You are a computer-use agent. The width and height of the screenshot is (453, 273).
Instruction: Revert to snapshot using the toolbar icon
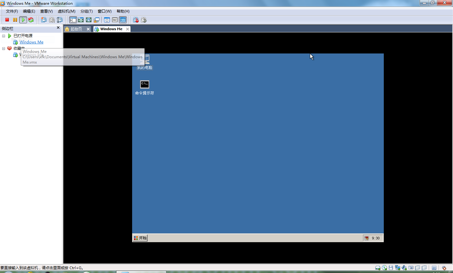[x=52, y=20]
